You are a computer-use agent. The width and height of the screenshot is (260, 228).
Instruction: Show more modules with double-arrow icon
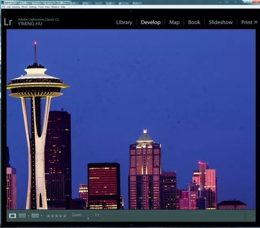256,22
